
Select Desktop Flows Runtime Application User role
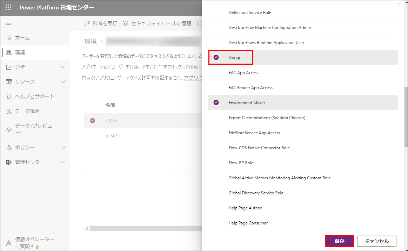pyautogui.click(x=303, y=43)
